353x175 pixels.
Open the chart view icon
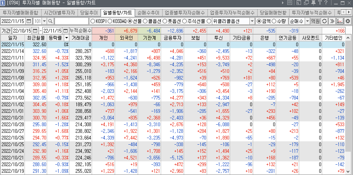click(x=340, y=21)
